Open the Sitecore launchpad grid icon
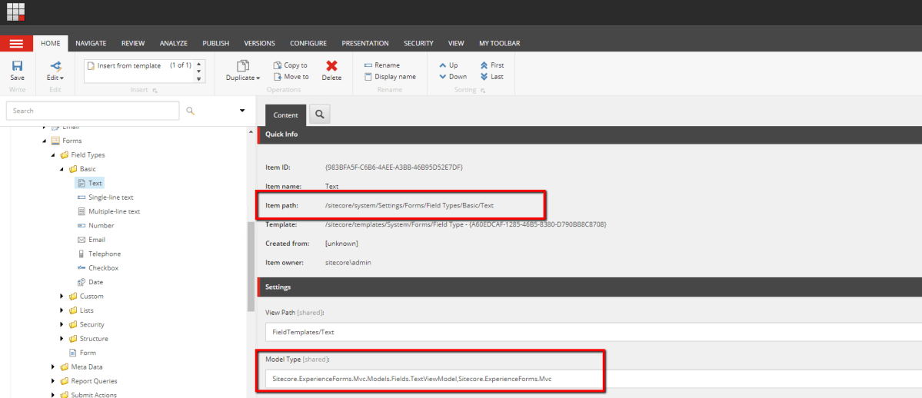The height and width of the screenshot is (398, 922). [16, 12]
